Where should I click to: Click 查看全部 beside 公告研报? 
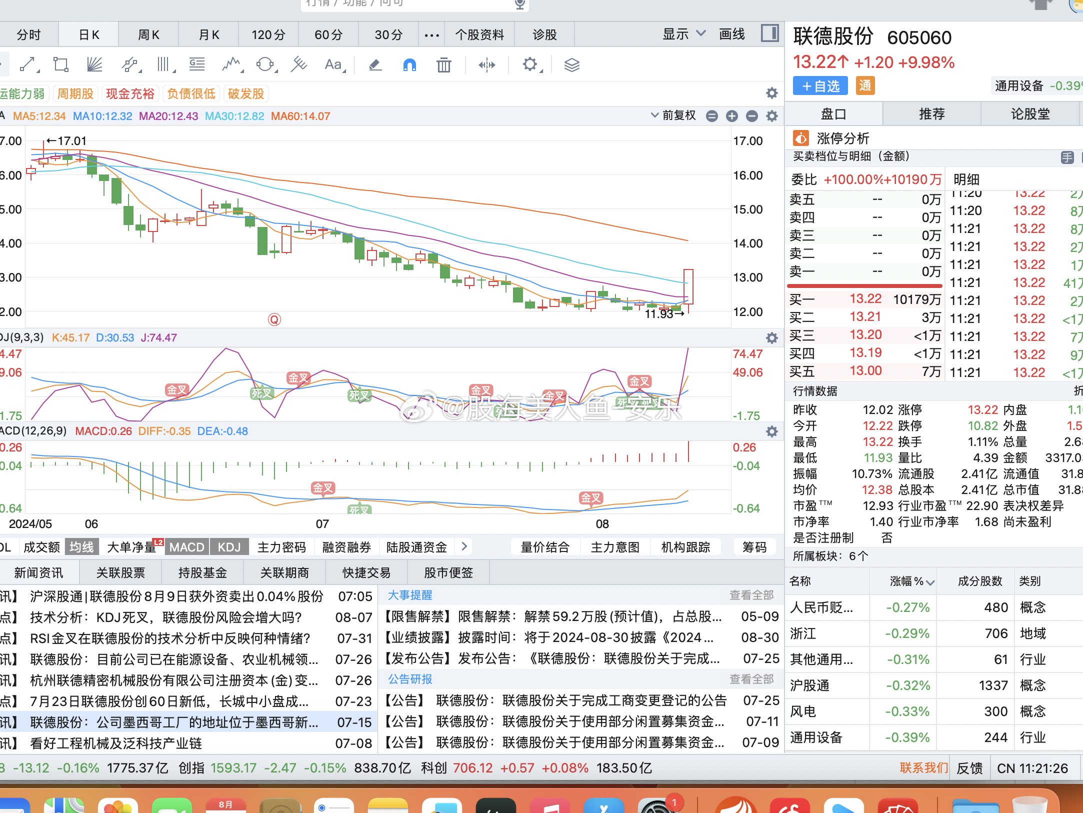pos(751,679)
